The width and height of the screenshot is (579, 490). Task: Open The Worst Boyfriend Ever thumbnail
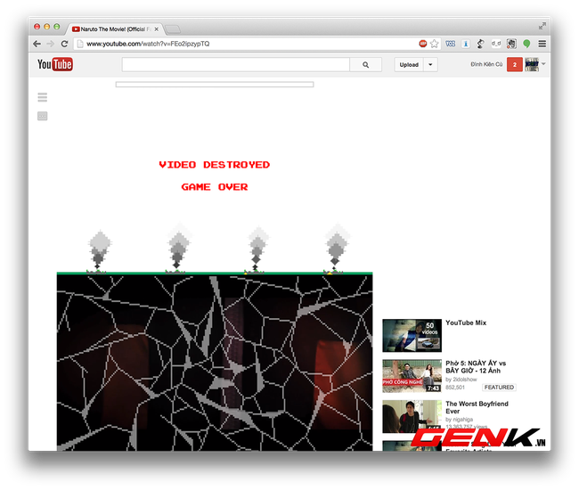[412, 416]
